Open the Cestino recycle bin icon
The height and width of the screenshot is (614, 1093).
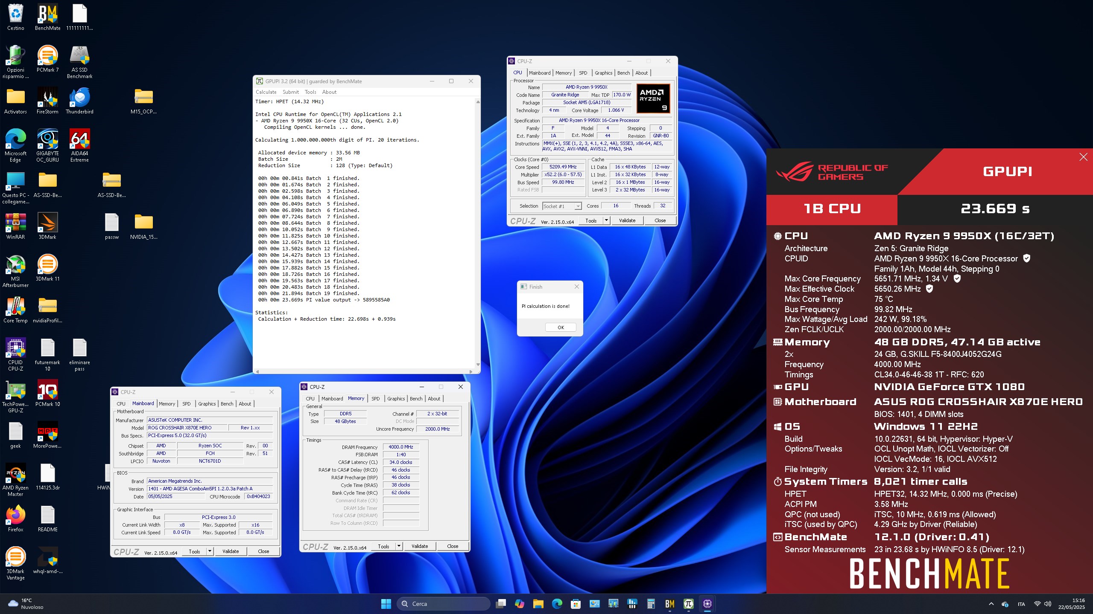click(15, 17)
